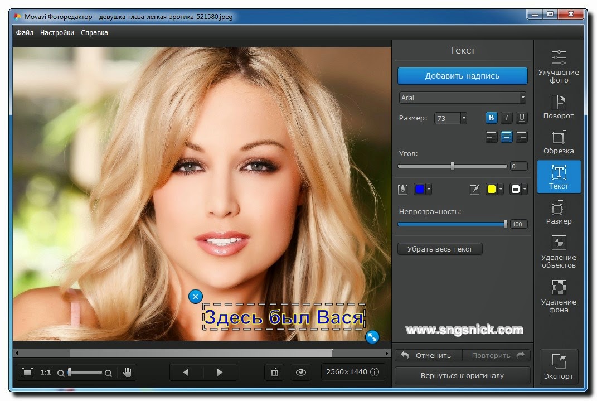Select the Обрезка crop tool
This screenshot has width=597, height=401.
(559, 142)
